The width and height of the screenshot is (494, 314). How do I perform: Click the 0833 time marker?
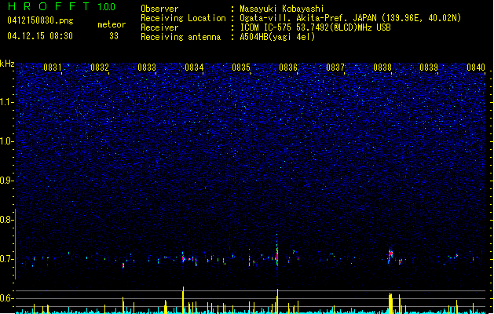147,68
